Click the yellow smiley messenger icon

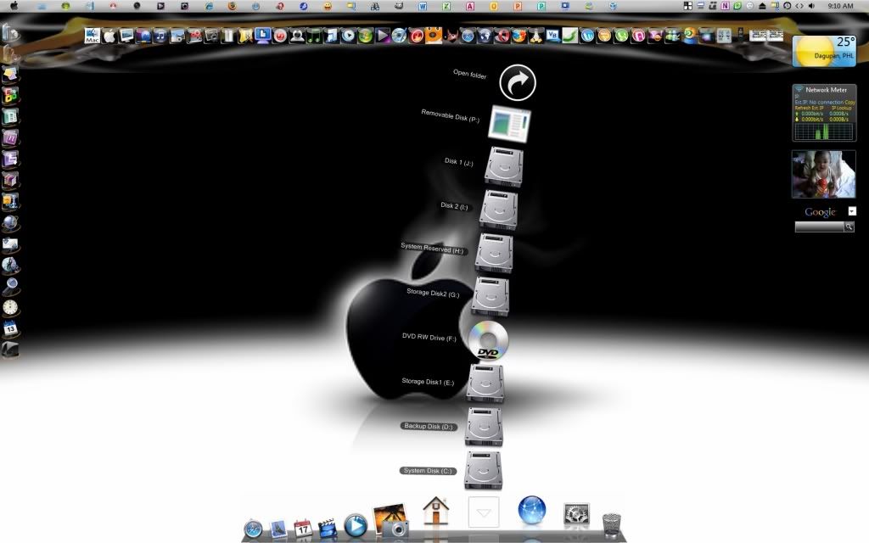(328, 6)
